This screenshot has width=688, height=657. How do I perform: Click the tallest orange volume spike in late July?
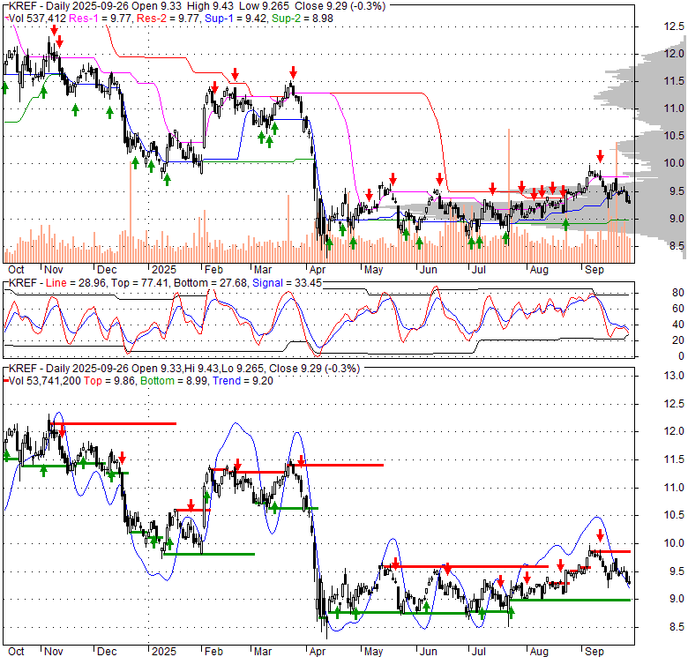[x=509, y=195]
